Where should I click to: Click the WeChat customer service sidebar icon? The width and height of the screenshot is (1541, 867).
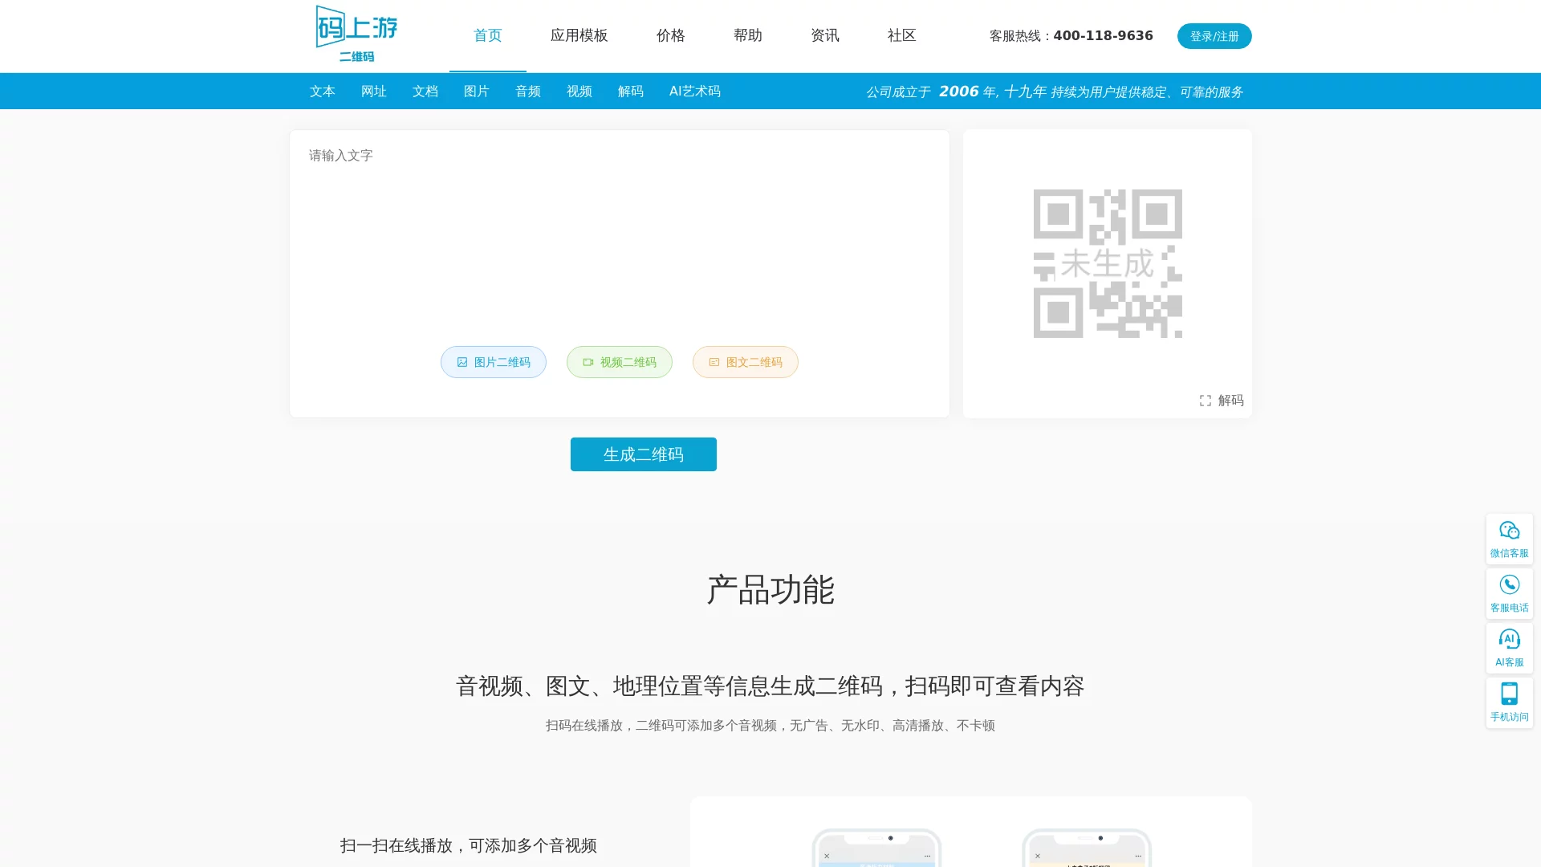[x=1509, y=539]
